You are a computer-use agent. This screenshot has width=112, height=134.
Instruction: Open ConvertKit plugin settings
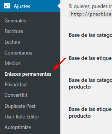point(16,95)
